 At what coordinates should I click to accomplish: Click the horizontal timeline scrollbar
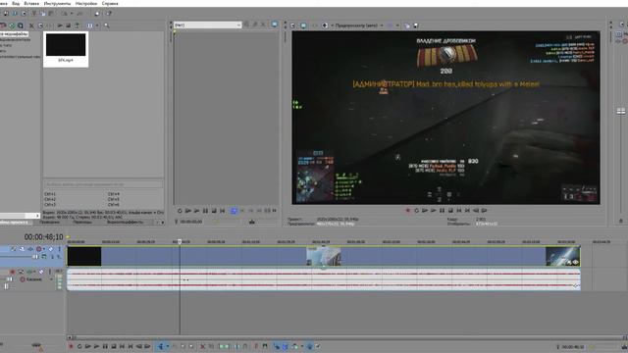(x=346, y=337)
